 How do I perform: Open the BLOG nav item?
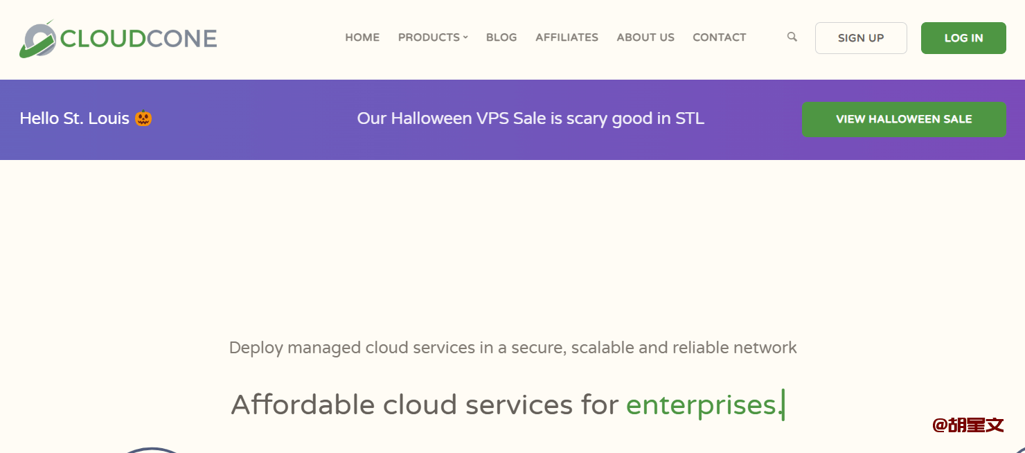pos(501,37)
